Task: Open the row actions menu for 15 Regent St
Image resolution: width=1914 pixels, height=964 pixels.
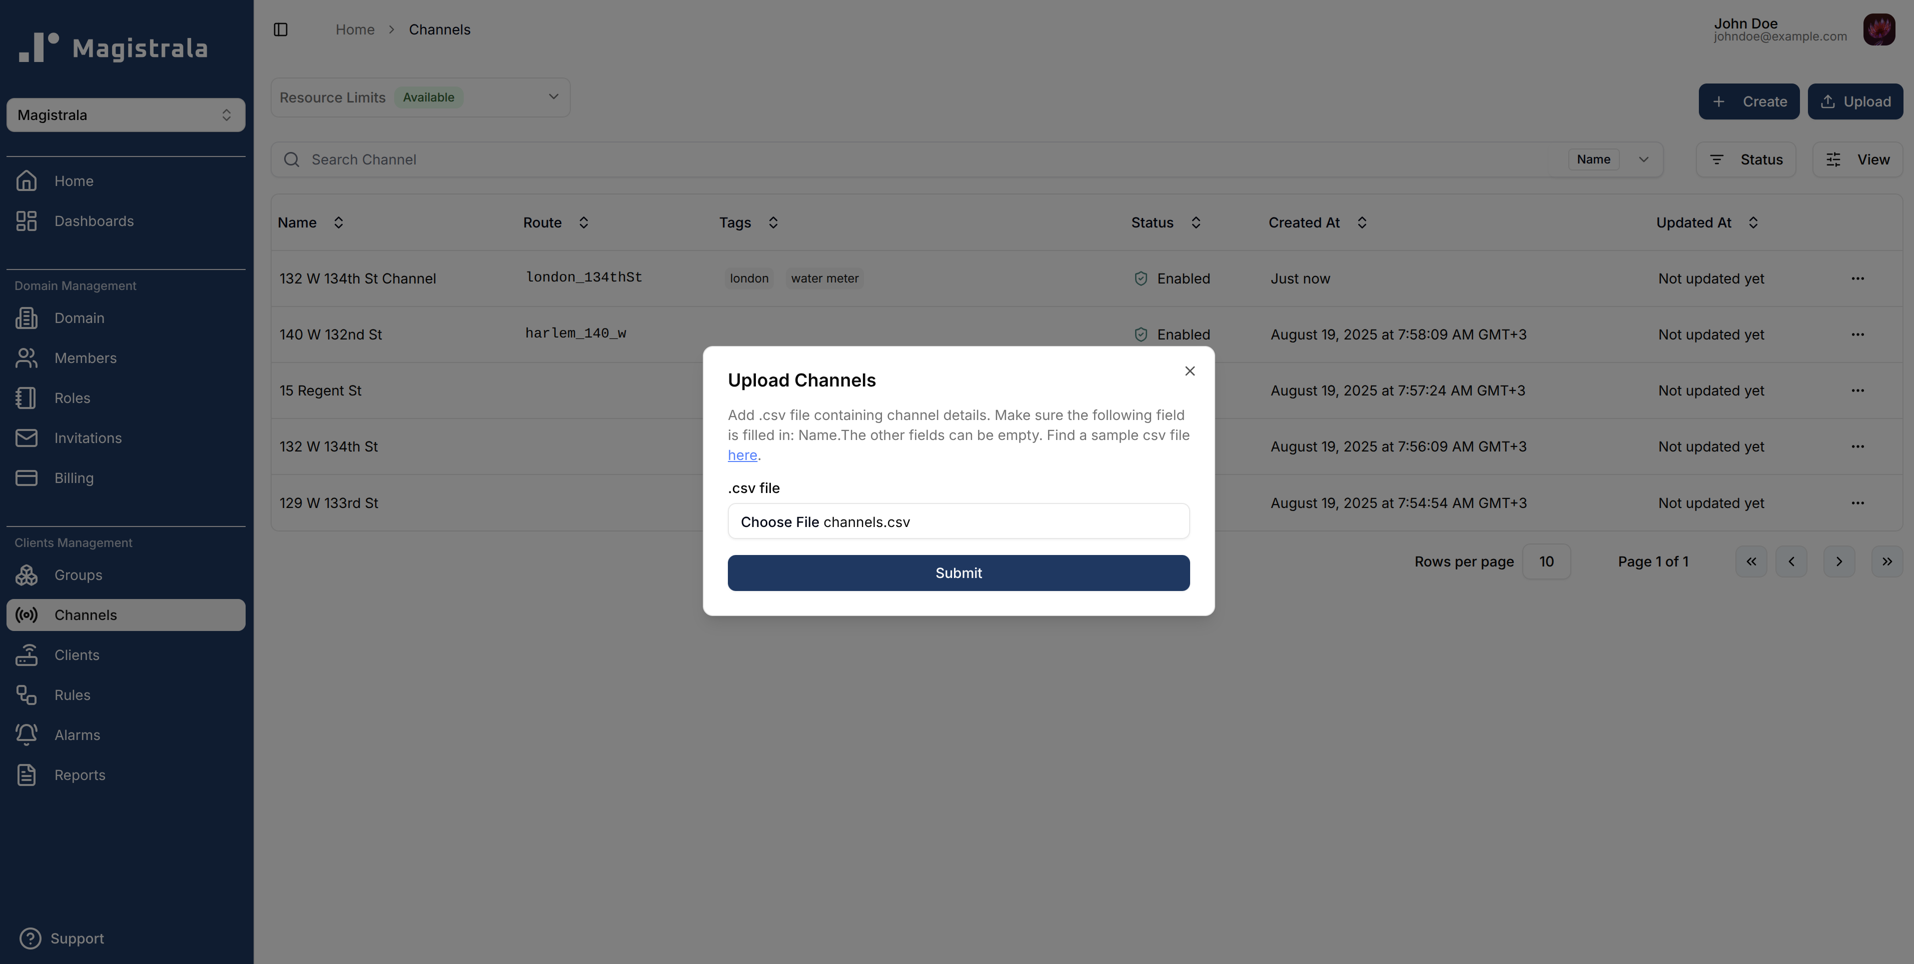Action: tap(1857, 390)
